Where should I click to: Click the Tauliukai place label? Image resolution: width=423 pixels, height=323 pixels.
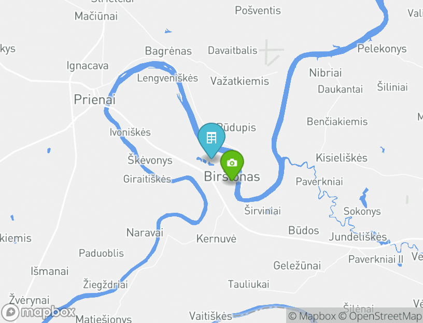[x=249, y=284]
